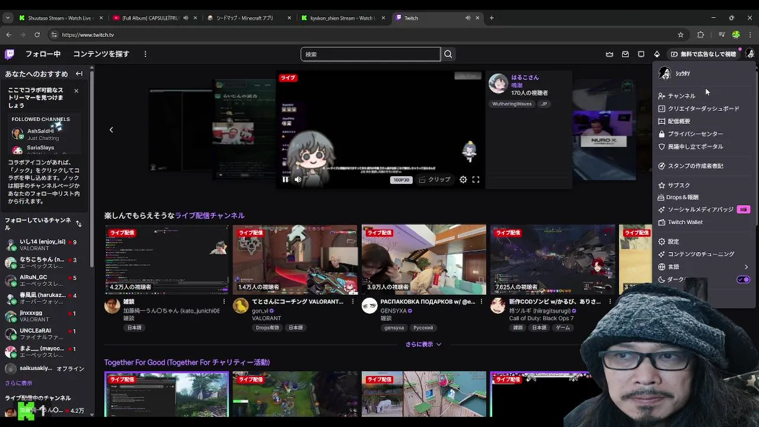Screen dimensions: 759x427
Task: Open user avatar menu in top right
Action: (750, 54)
